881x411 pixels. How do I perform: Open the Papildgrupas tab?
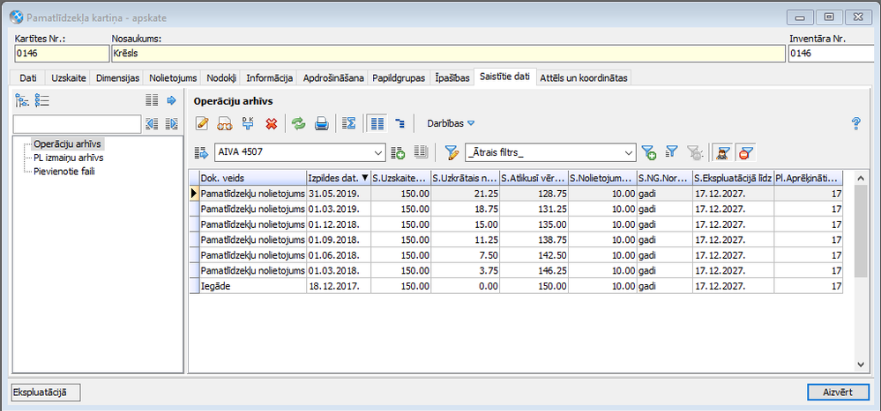(x=399, y=78)
